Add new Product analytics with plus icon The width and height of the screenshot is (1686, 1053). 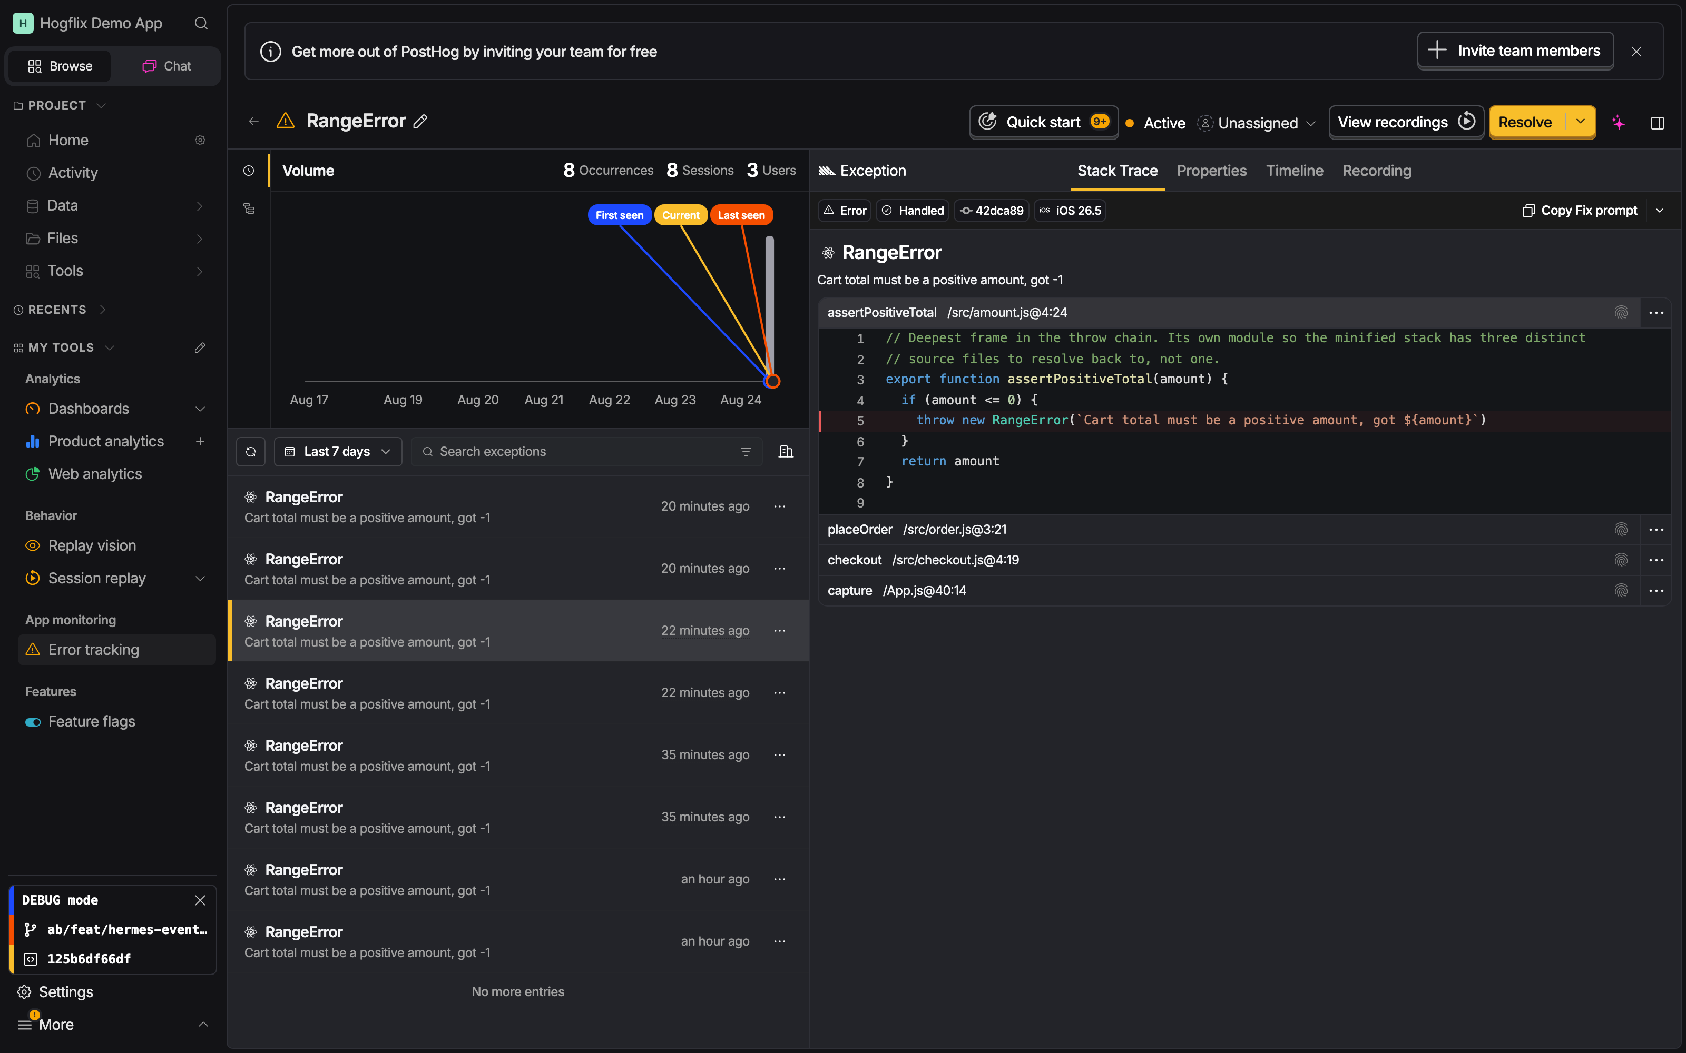(200, 441)
